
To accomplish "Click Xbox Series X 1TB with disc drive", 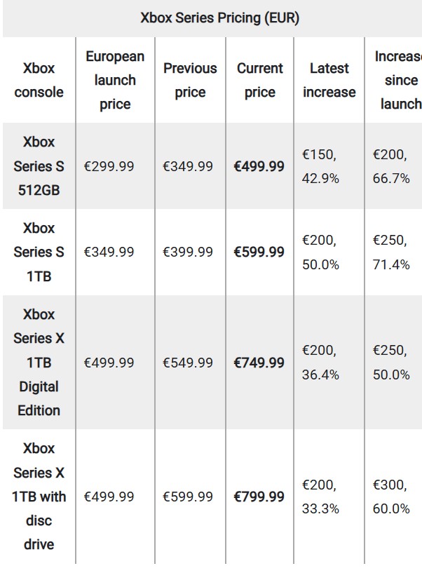I will (39, 497).
